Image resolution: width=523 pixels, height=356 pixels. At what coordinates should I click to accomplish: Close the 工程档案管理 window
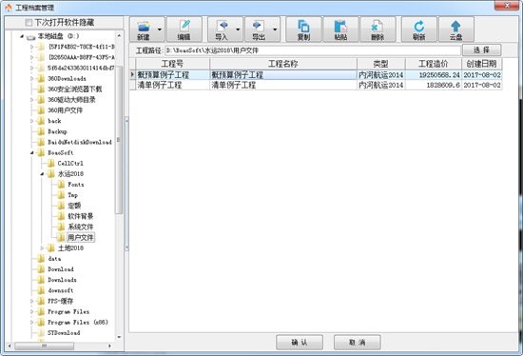coord(507,5)
